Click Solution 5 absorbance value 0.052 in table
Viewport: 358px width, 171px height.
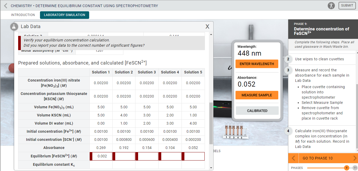(193, 148)
